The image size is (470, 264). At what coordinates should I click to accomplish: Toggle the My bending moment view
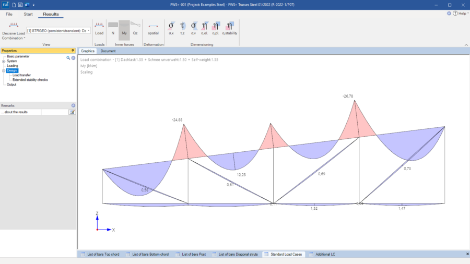(x=124, y=30)
